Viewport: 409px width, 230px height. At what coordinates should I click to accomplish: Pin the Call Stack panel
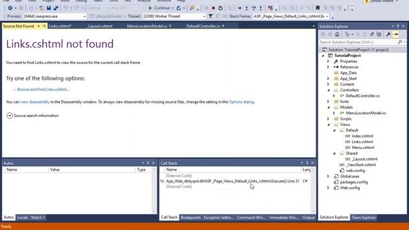pyautogui.click(x=307, y=163)
